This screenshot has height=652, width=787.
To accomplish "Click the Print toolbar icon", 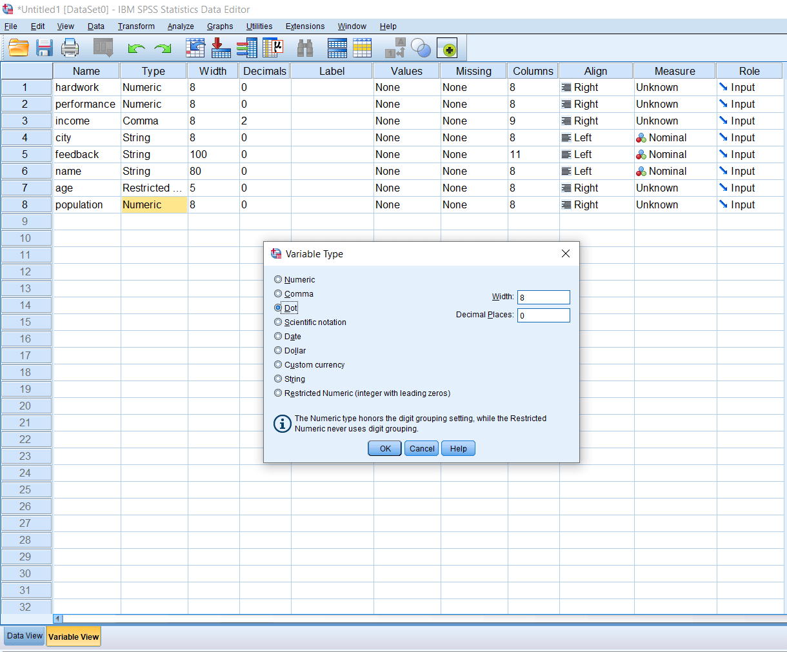I will [x=70, y=48].
